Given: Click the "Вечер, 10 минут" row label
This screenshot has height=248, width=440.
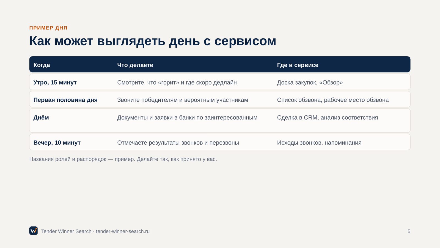Looking at the screenshot, I should pyautogui.click(x=57, y=143).
